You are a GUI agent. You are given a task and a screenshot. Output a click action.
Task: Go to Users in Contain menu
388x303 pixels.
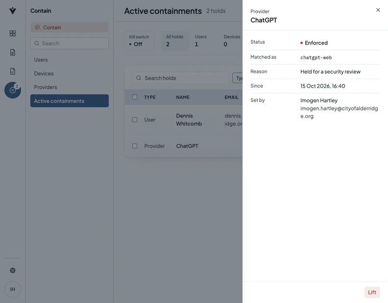click(69, 60)
